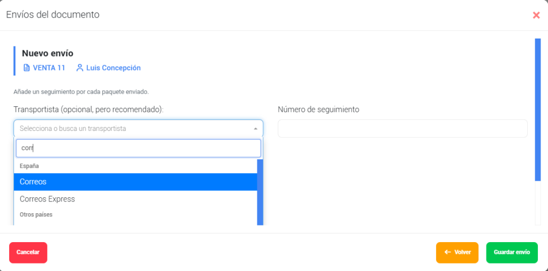
Task: Click the dialog's blue vertical scrollbar
Action: [x=538, y=110]
